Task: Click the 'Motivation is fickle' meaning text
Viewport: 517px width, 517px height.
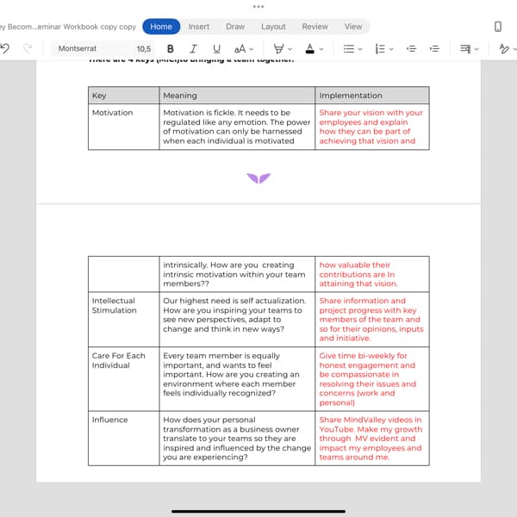Action: pos(236,127)
